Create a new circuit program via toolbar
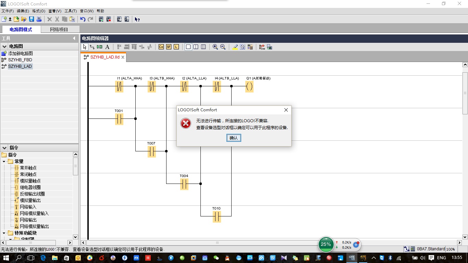 [4, 19]
